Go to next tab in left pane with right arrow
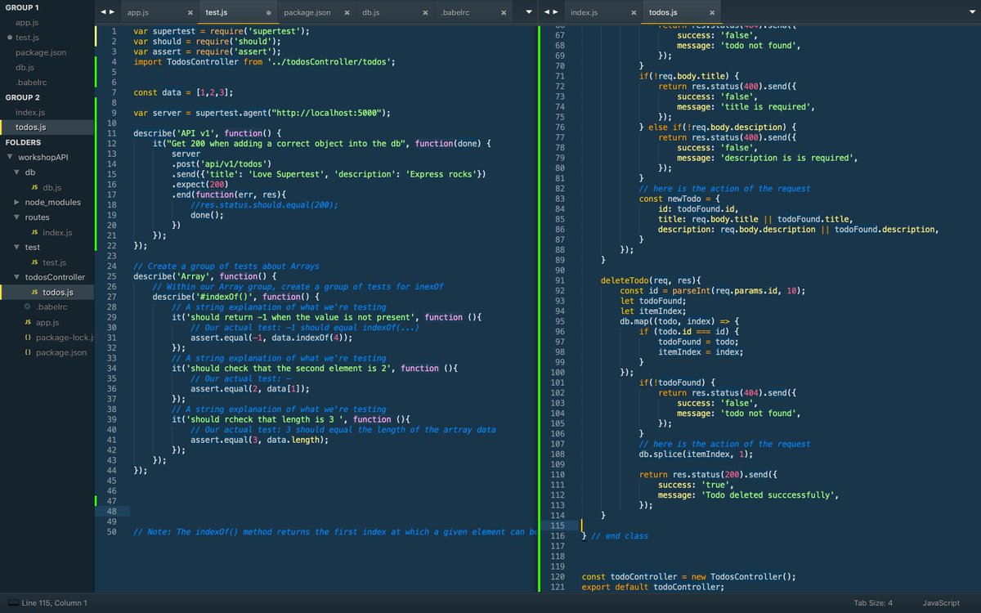This screenshot has width=981, height=613. tap(112, 12)
